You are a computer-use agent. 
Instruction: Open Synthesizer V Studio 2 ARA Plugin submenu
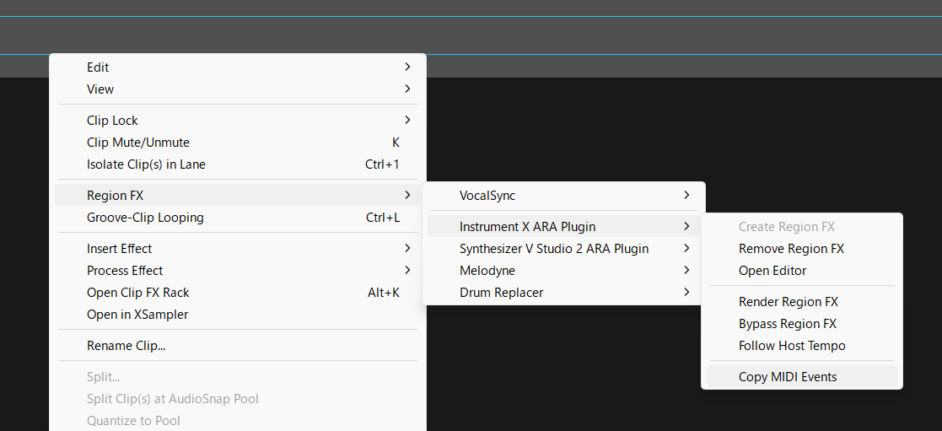click(563, 249)
